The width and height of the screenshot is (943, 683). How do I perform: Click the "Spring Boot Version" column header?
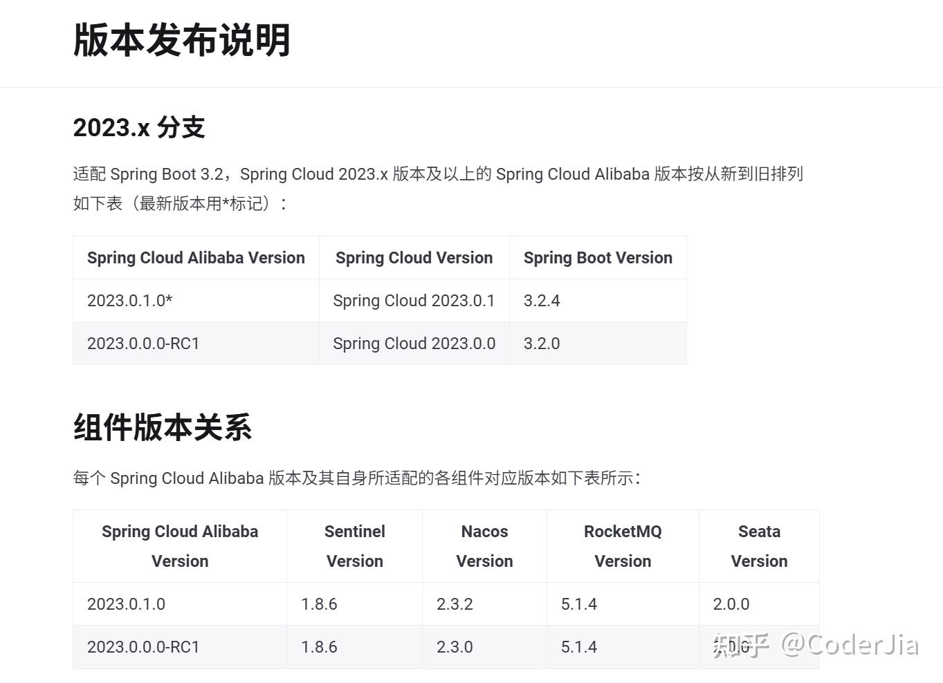[598, 258]
